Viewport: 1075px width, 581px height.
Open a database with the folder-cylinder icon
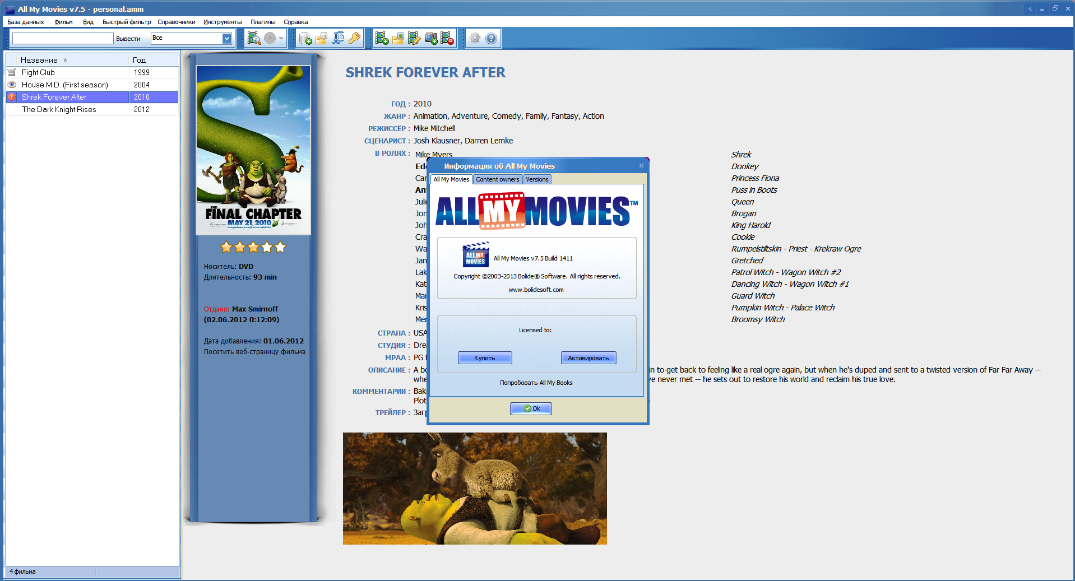click(x=322, y=38)
